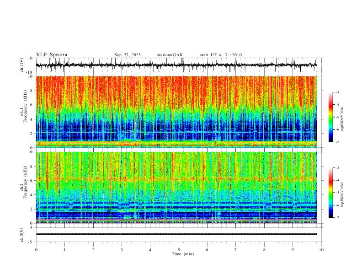362x280 pixels.
Task: Click the '-7' label on ch.2 colorbar
Action: point(337,217)
